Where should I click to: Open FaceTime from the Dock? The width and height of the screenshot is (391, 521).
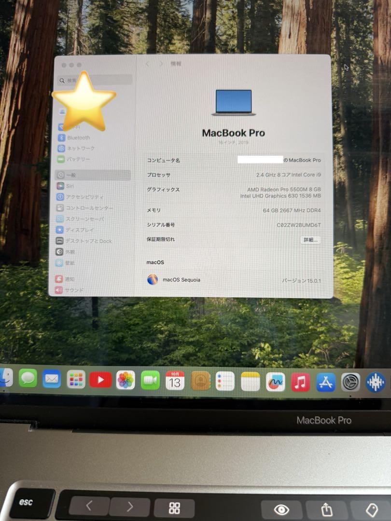point(150,380)
